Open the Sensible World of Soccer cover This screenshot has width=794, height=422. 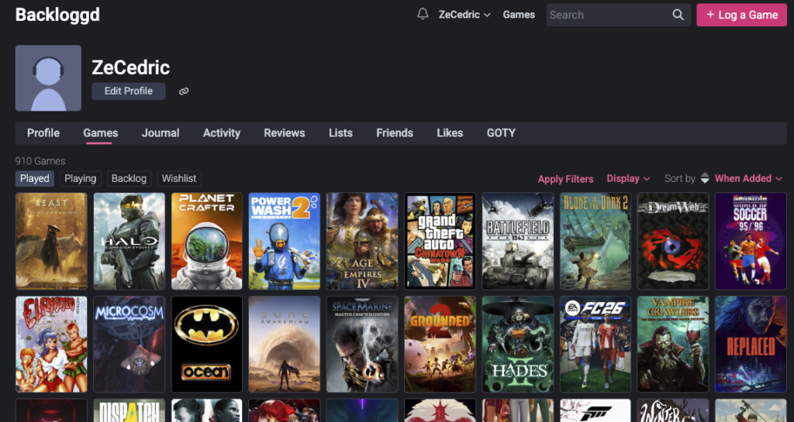point(751,241)
